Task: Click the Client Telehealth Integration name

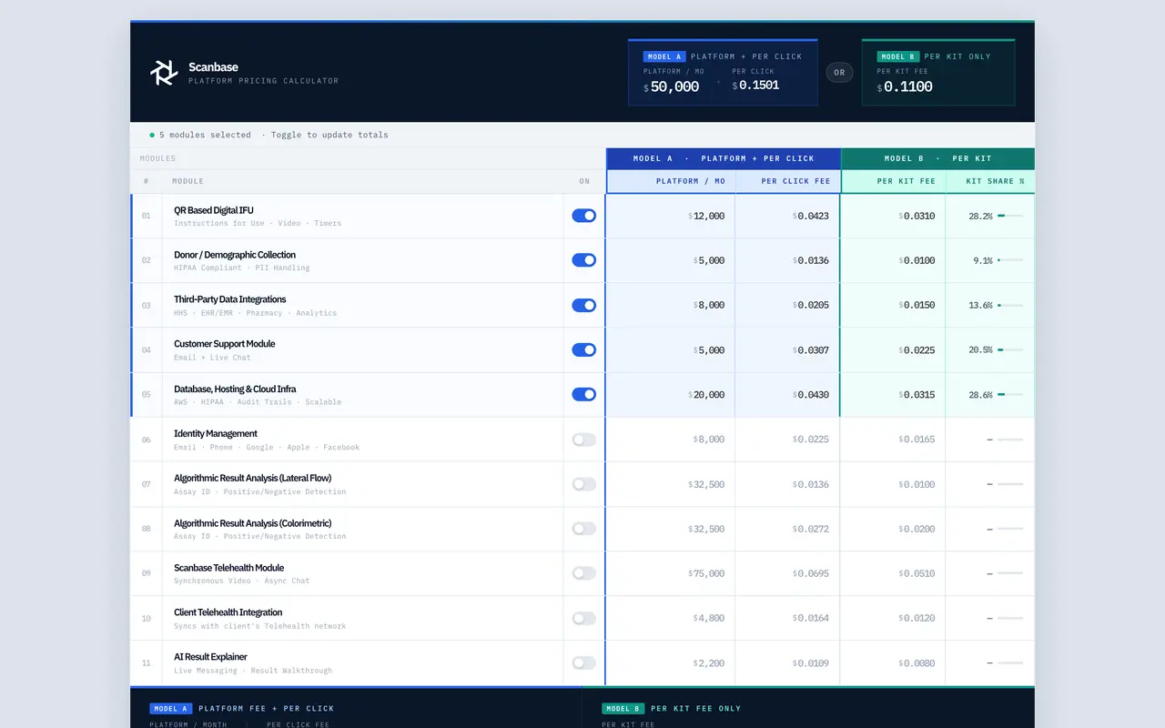Action: pos(228,612)
